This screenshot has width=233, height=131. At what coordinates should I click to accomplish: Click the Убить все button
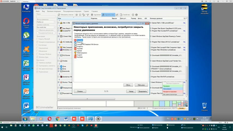pyautogui.click(x=141, y=85)
